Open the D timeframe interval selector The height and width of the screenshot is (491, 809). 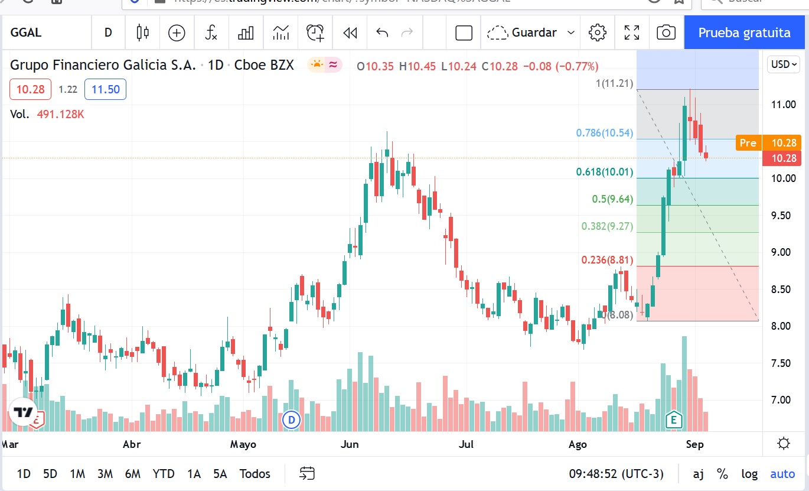pos(108,32)
